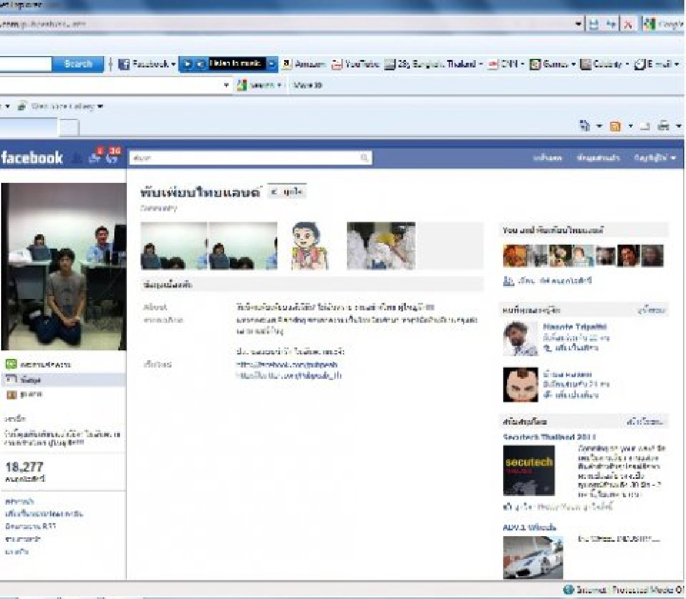
Task: Click the 18,277 likes count
Action: [25, 467]
